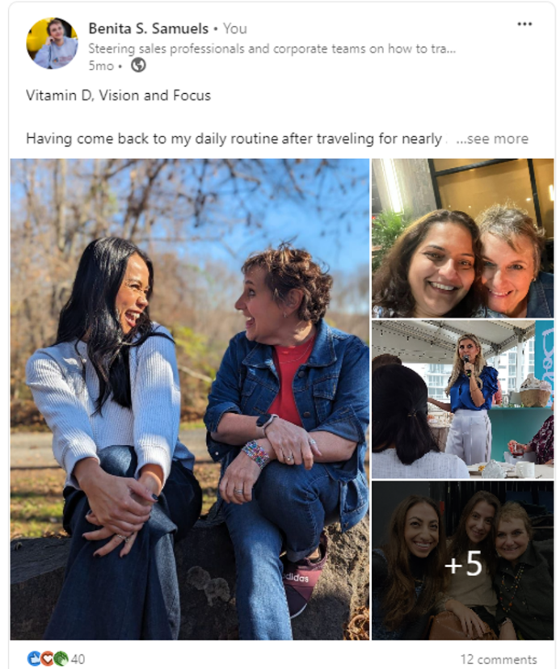Open the "12 comments" link
Image resolution: width=560 pixels, height=669 pixels.
click(498, 659)
